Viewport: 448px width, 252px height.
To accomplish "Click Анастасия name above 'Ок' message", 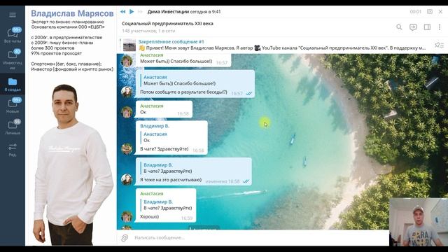I will (151, 106).
